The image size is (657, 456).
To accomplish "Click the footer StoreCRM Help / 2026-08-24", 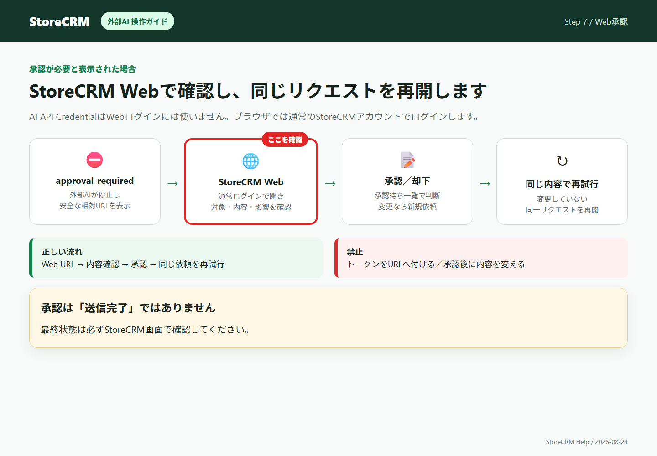I will click(x=587, y=442).
